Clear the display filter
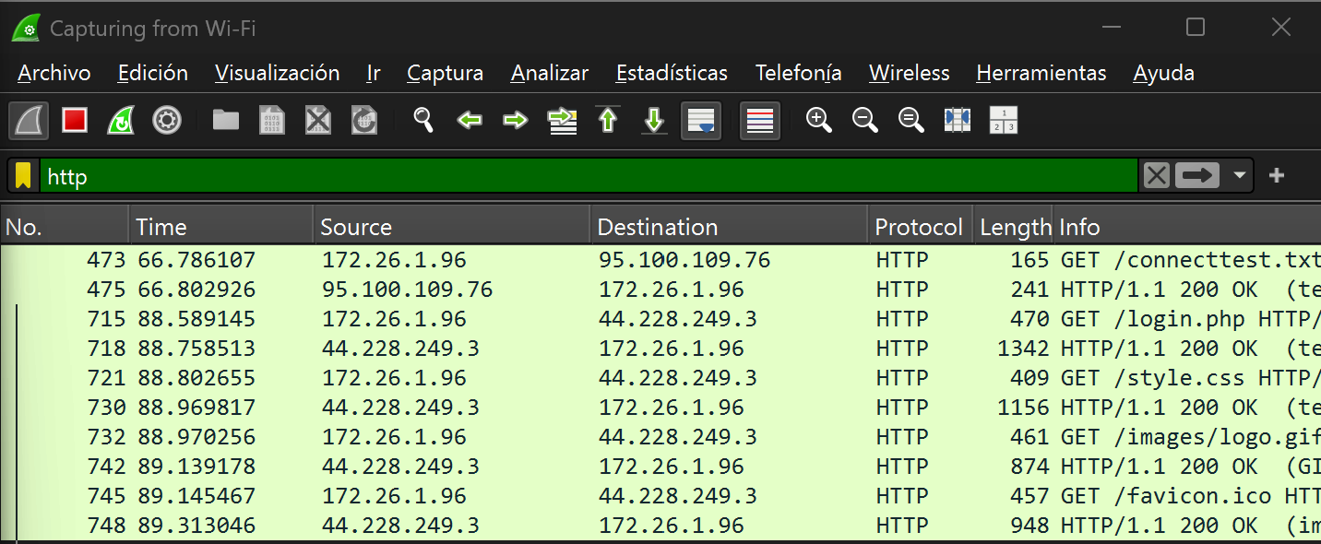The height and width of the screenshot is (544, 1321). pyautogui.click(x=1157, y=176)
